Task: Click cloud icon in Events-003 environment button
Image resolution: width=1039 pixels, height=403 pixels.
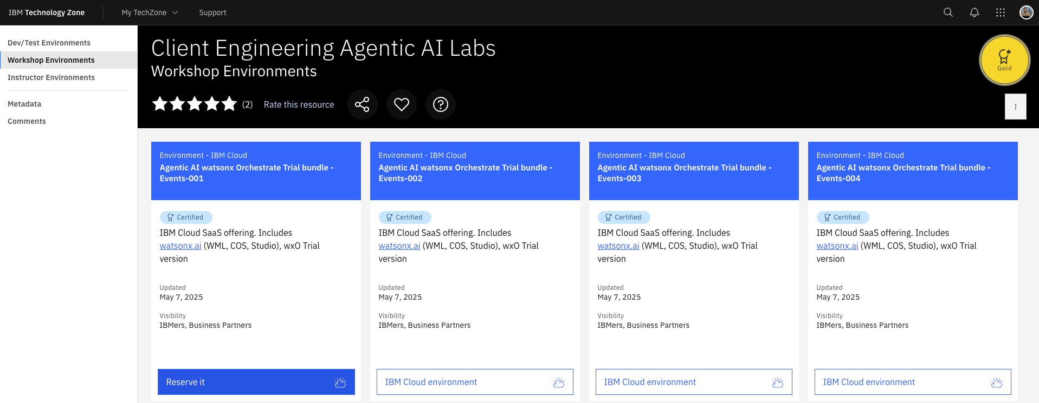Action: [x=778, y=382]
